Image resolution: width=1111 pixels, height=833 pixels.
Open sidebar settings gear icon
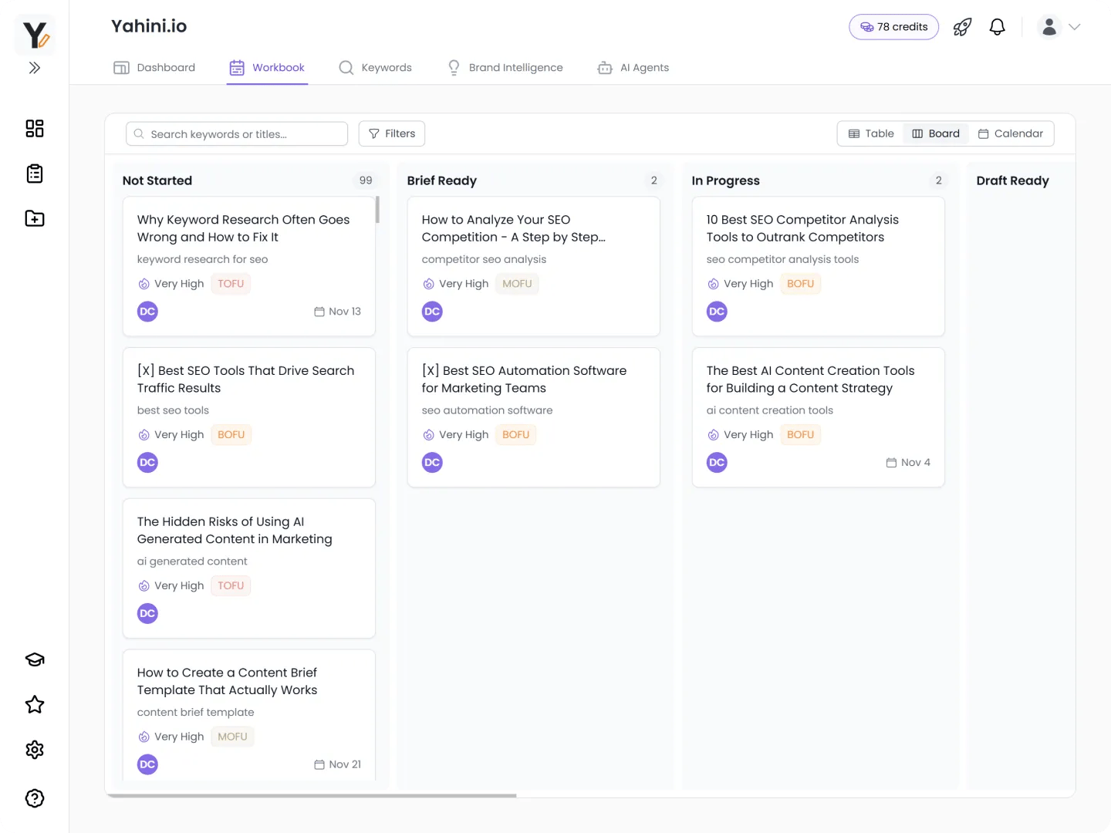click(34, 749)
